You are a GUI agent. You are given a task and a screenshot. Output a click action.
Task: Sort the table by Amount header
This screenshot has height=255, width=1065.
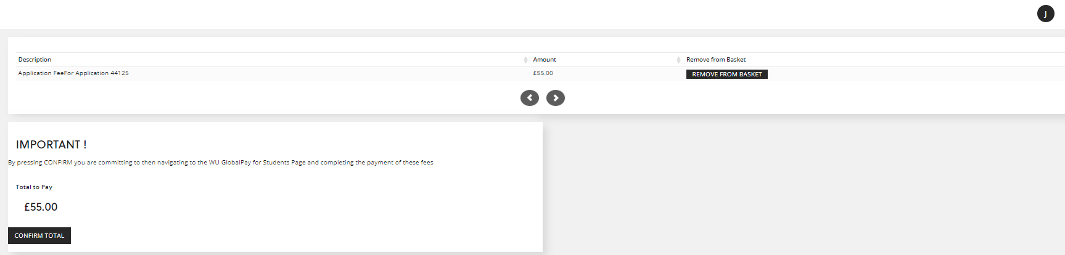[544, 60]
